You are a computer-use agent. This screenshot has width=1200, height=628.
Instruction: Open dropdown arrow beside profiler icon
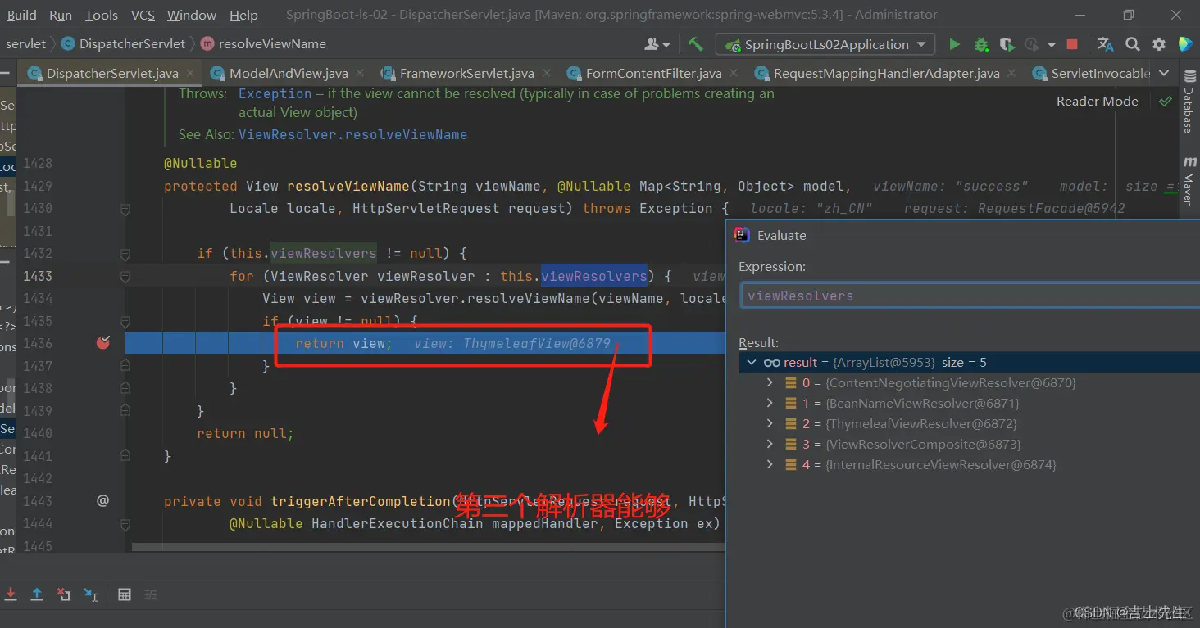tap(1050, 45)
